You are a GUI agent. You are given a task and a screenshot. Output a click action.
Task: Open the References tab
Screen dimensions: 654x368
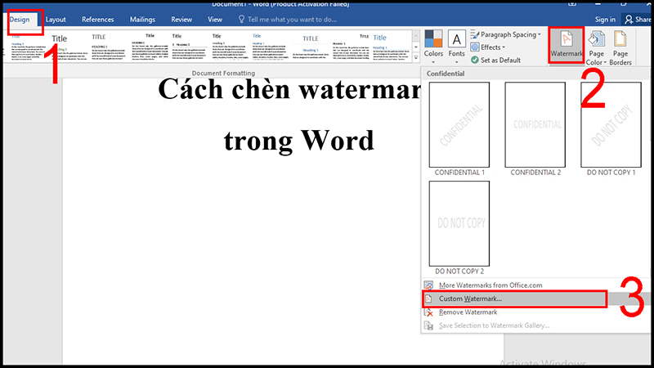click(97, 19)
